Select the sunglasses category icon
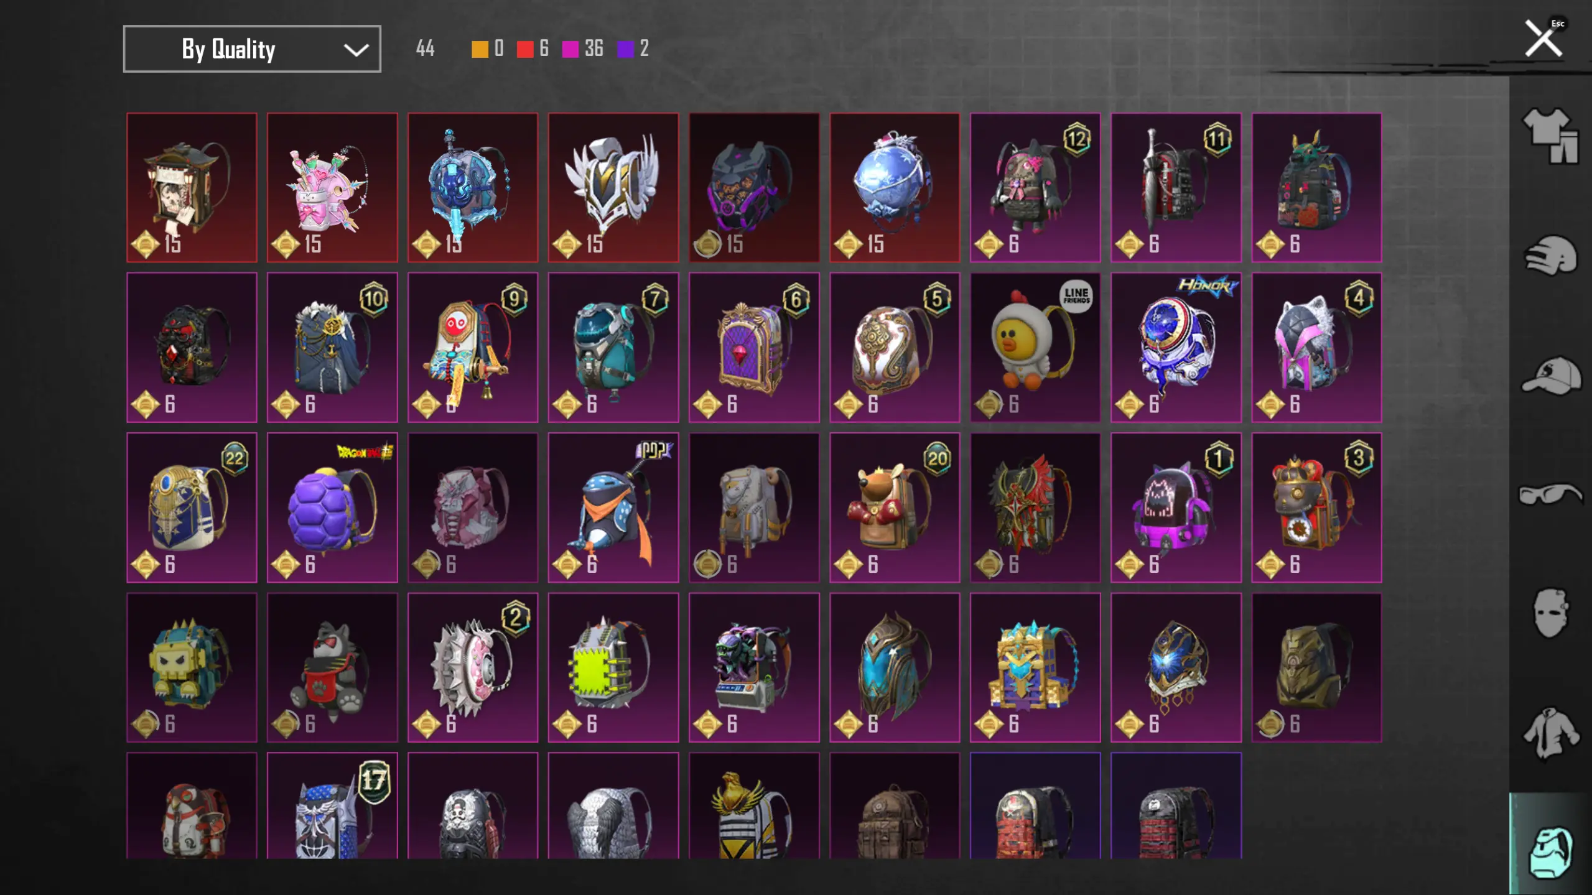 (1550, 494)
